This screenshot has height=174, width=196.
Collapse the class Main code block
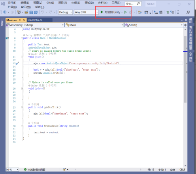[22, 38]
